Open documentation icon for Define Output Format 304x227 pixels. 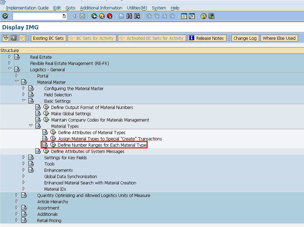tap(38, 107)
